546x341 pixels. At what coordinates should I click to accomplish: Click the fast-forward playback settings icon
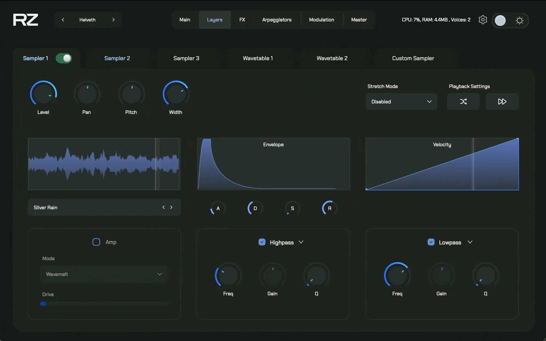pyautogui.click(x=502, y=101)
